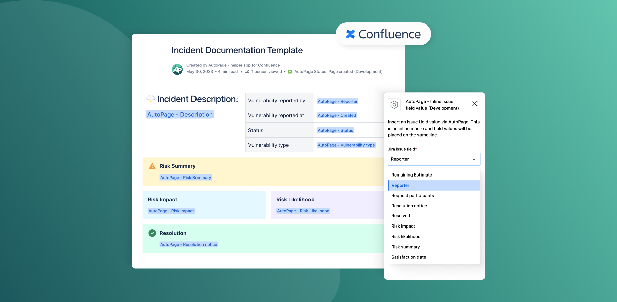Image resolution: width=617 pixels, height=302 pixels.
Task: Click AutoPage - Vulnerability type macro
Action: pos(346,145)
